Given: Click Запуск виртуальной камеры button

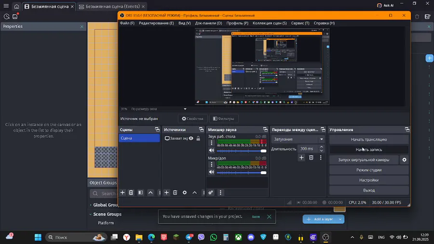Looking at the screenshot, I should (364, 160).
